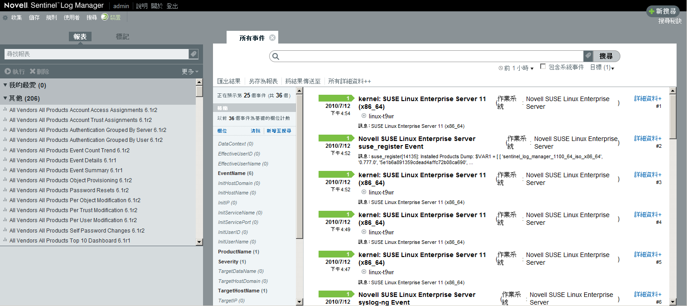Click event results scrollbar down arrow

[673, 301]
